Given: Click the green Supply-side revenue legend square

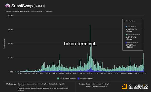Looking at the screenshot, I should [58, 78].
